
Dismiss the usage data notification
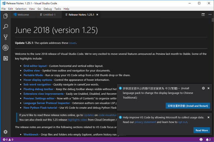(208, 117)
